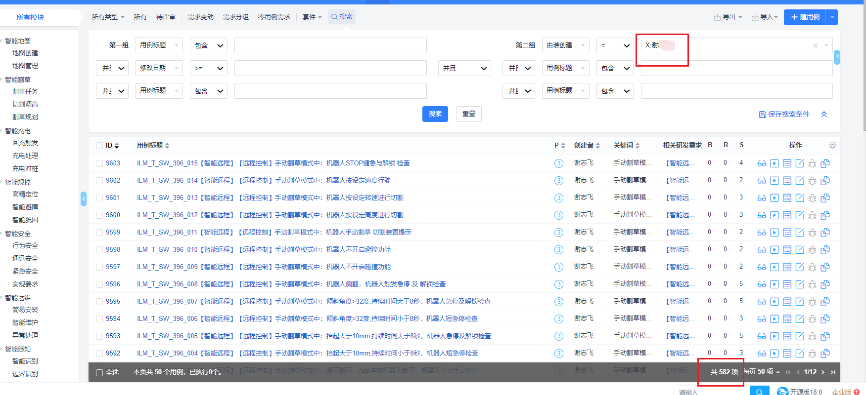Copy test case 9594 with duplicate icon
Viewport: 866px width, 395px height.
coord(825,319)
